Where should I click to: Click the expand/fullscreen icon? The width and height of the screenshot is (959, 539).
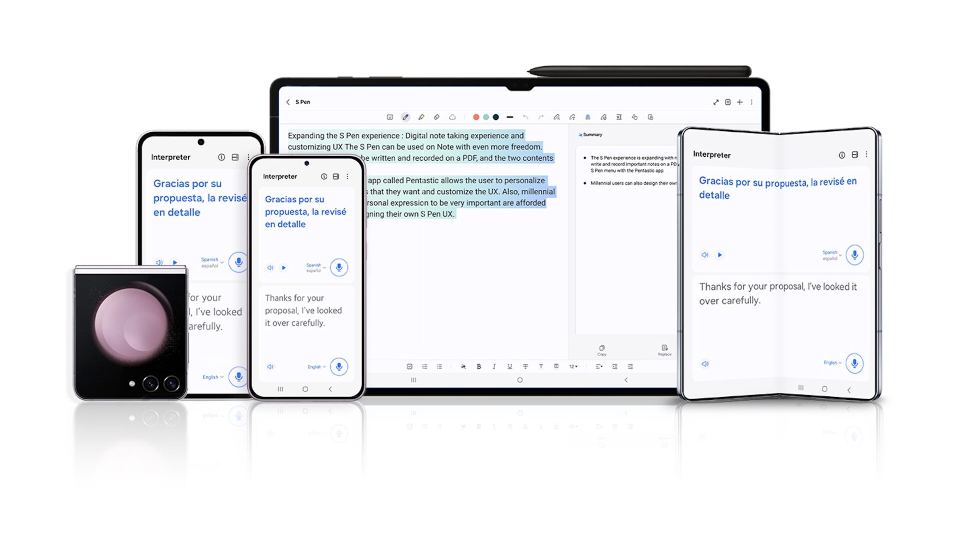click(716, 101)
